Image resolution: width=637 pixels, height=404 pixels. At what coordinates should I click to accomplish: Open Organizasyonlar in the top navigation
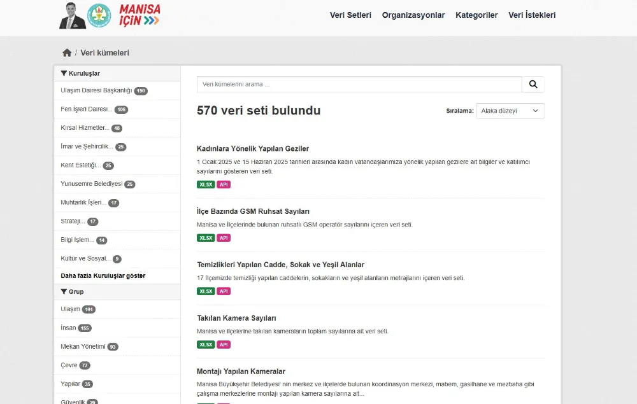coord(413,15)
